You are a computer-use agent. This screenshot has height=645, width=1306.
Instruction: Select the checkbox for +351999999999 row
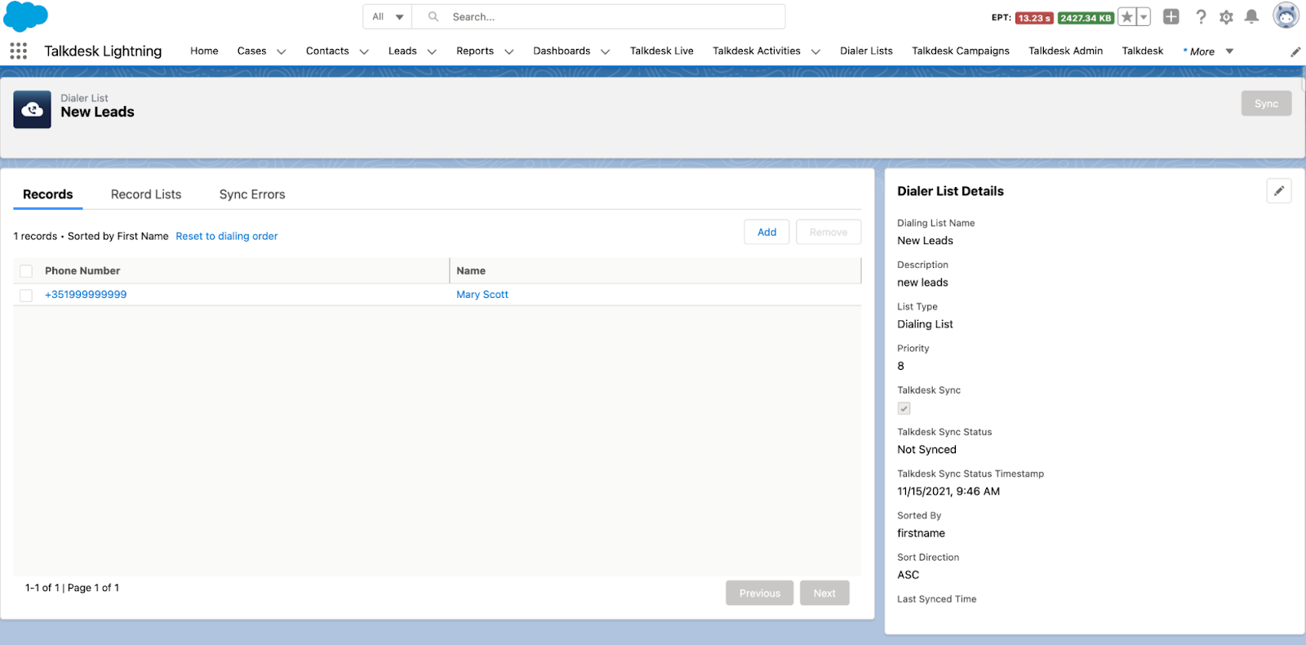coord(26,295)
